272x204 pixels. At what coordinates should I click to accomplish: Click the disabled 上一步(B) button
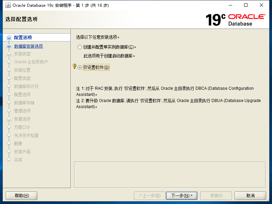click(150, 196)
